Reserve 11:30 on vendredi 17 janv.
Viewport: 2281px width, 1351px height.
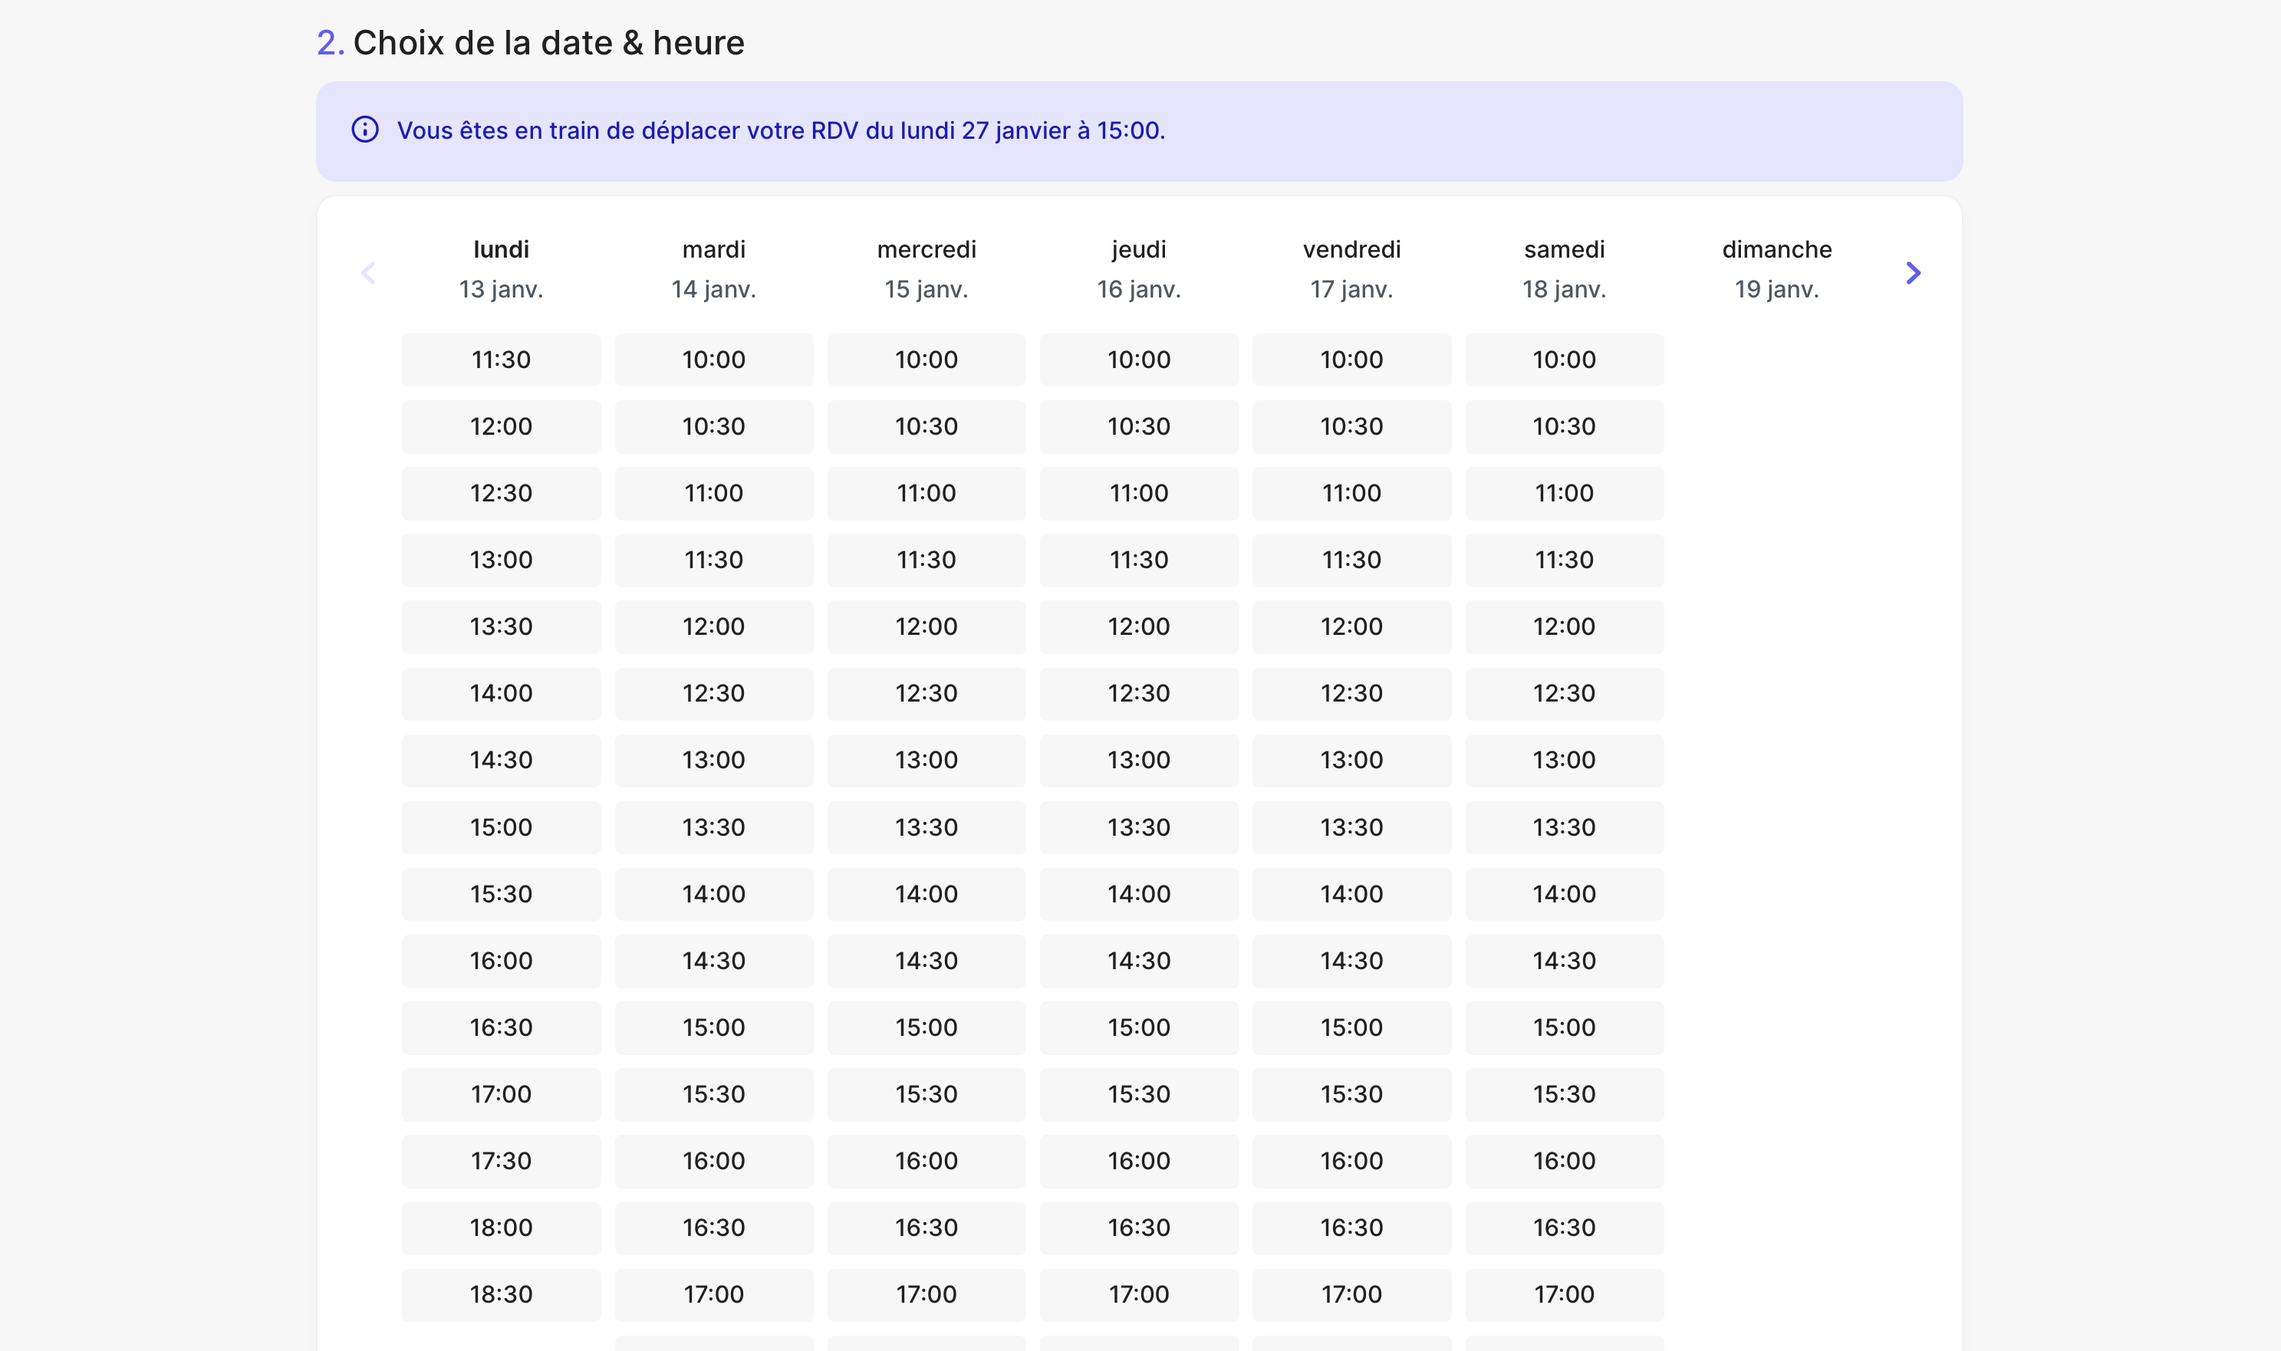pyautogui.click(x=1351, y=560)
